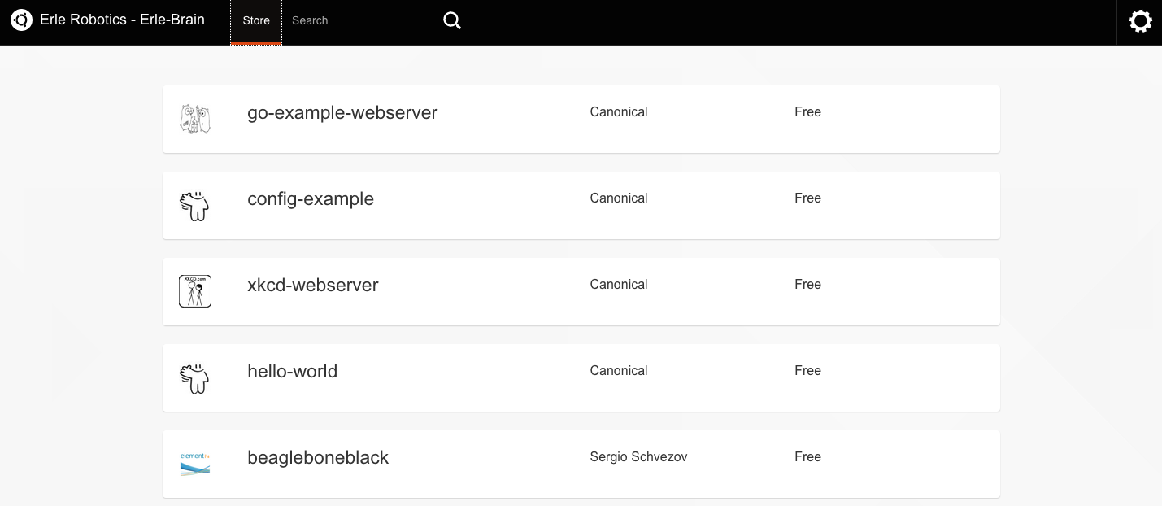
Task: Click the Ubuntu logo in header
Action: (22, 20)
